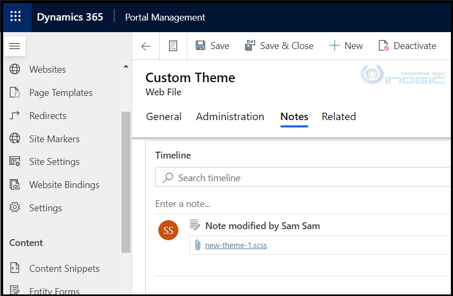The height and width of the screenshot is (296, 453).
Task: Select the Site Settings sidebar icon
Action: (x=15, y=161)
